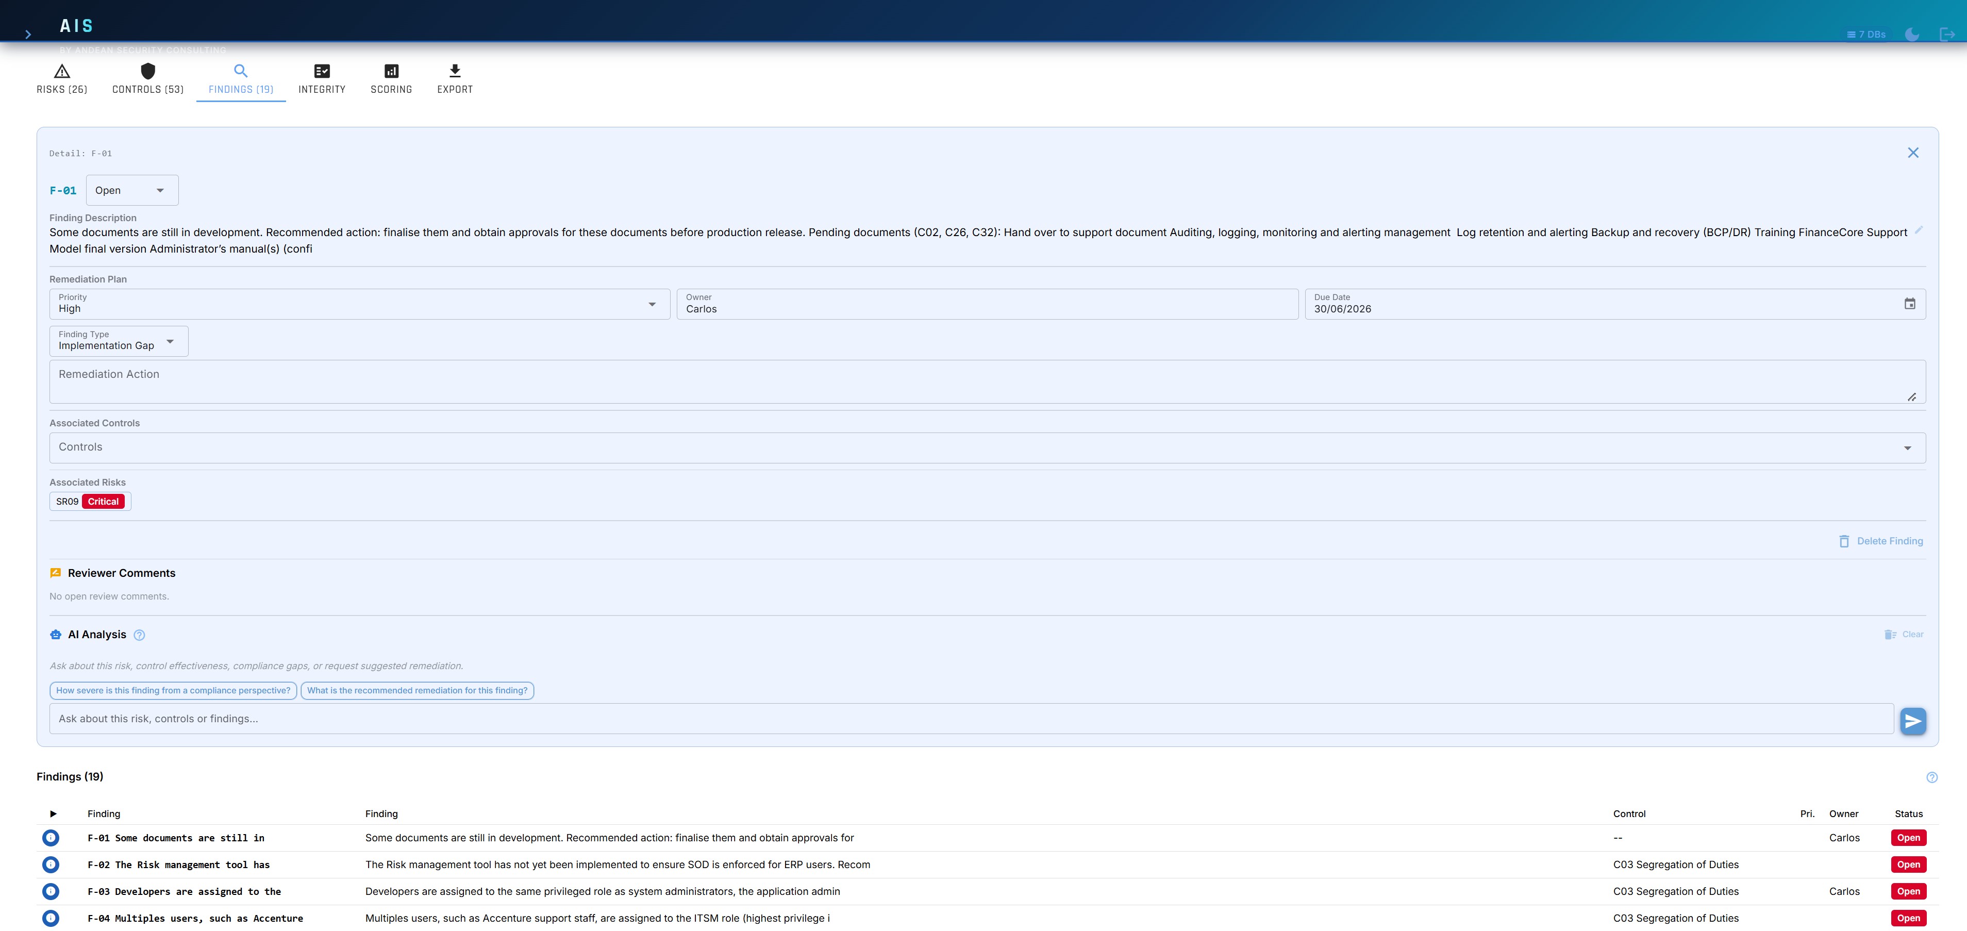Clear the AI Analysis conversation
This screenshot has width=1967, height=931.
pos(1904,635)
